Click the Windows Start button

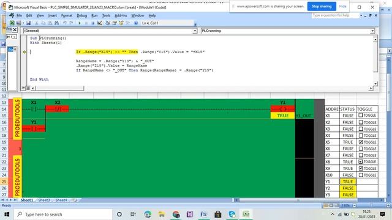pyautogui.click(x=7, y=215)
